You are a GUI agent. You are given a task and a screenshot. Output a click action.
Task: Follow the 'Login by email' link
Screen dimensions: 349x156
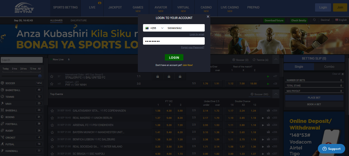click(x=197, y=34)
